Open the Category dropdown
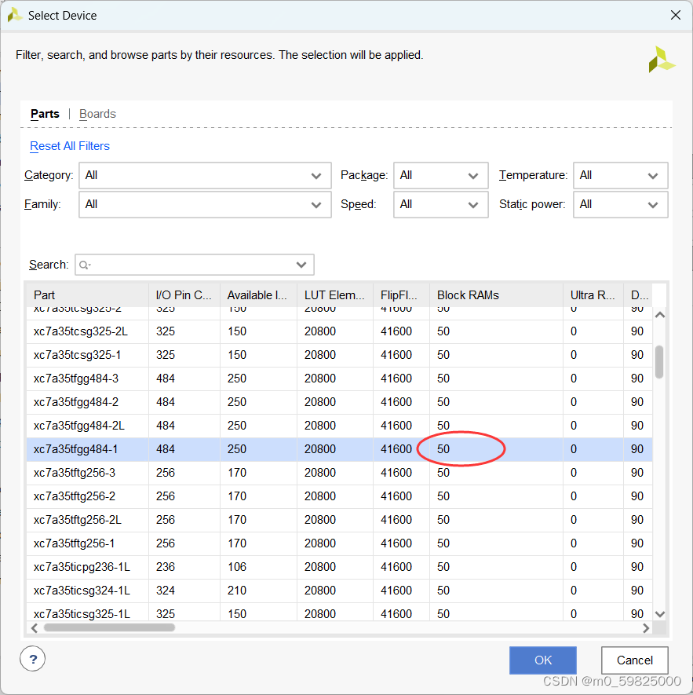The height and width of the screenshot is (695, 693). tap(205, 176)
